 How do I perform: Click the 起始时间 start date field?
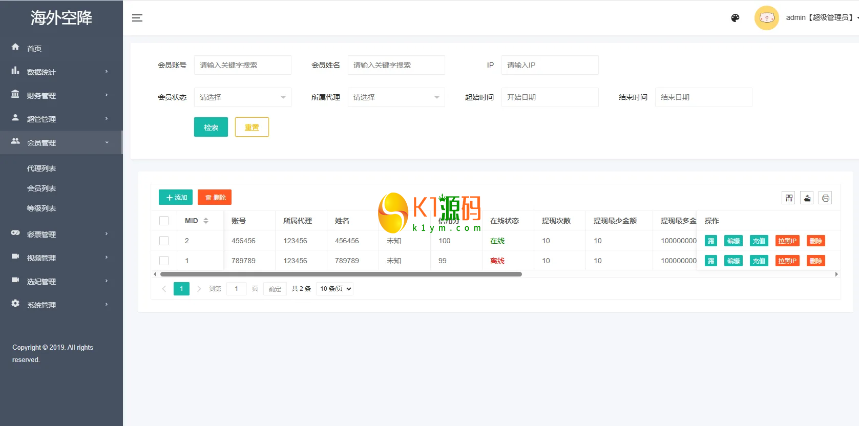click(x=550, y=97)
